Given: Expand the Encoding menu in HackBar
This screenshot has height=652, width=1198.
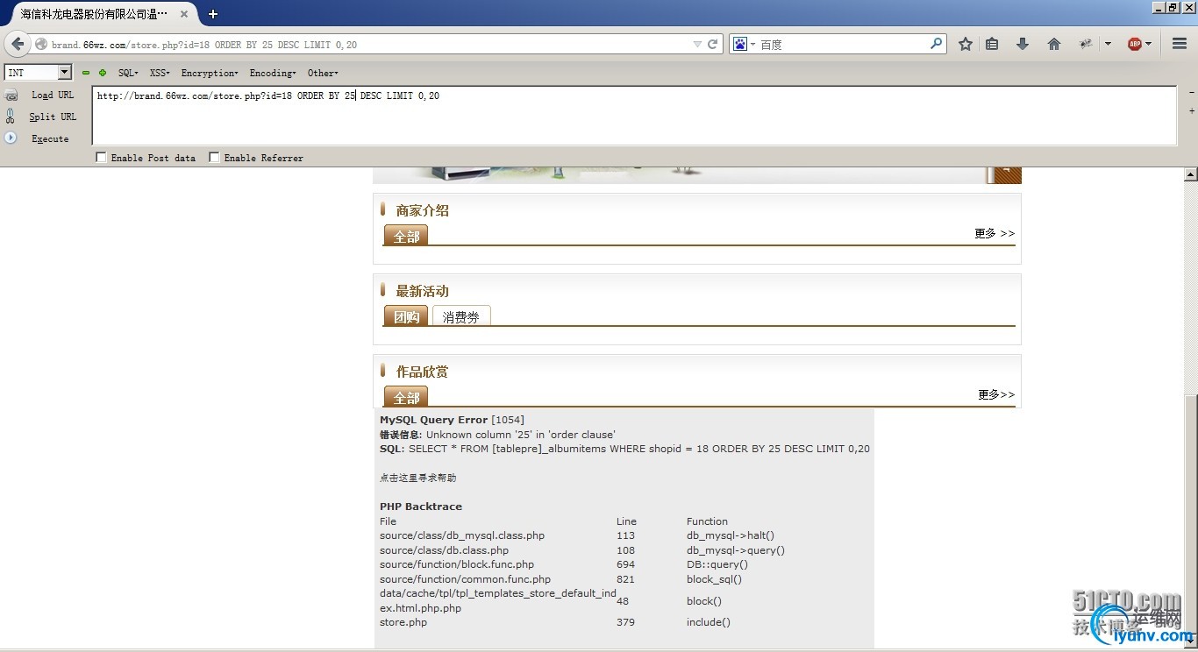Looking at the screenshot, I should pos(273,73).
